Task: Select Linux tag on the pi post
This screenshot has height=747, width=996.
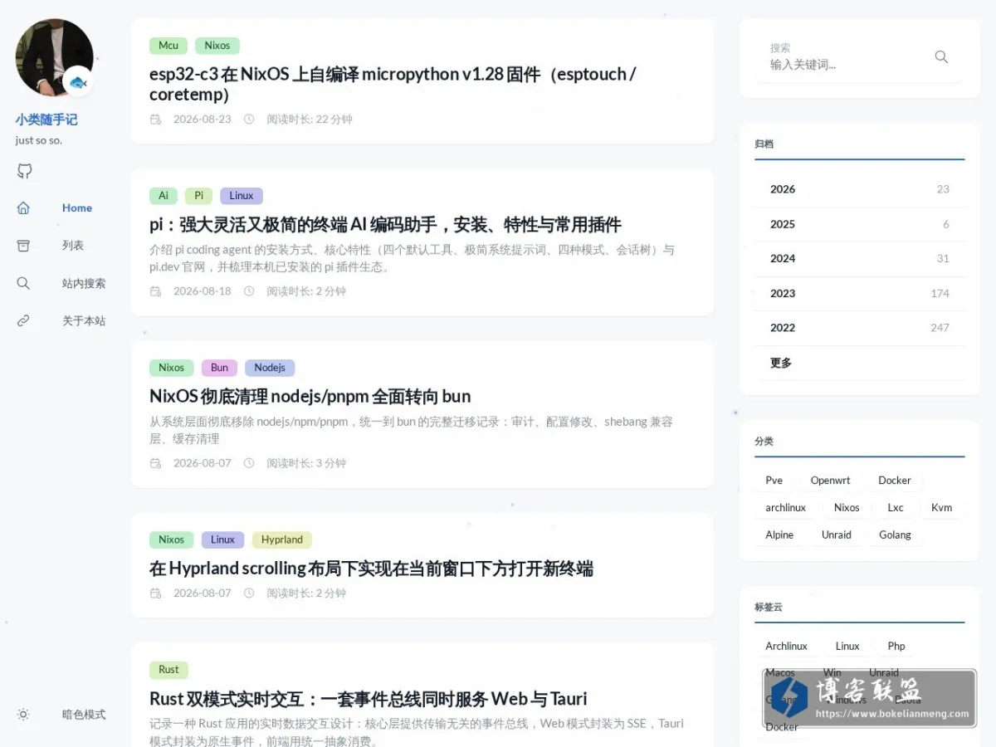Action: (242, 196)
